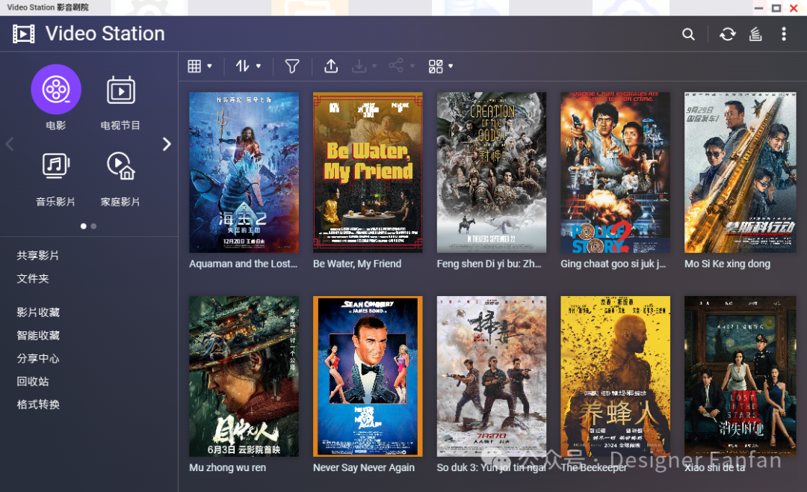Screen dimensions: 807x492
Task: Select the 电影 movies category icon
Action: pos(56,90)
